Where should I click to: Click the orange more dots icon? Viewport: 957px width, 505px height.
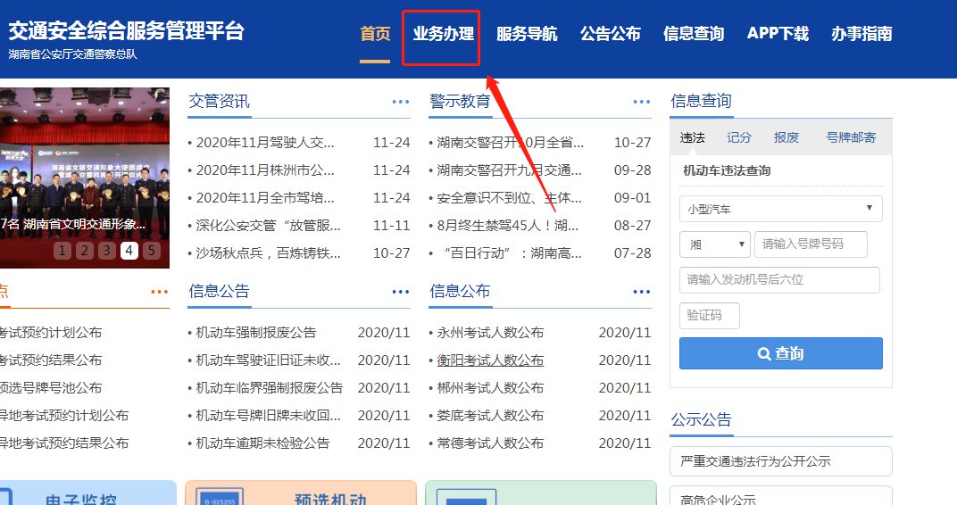click(160, 292)
